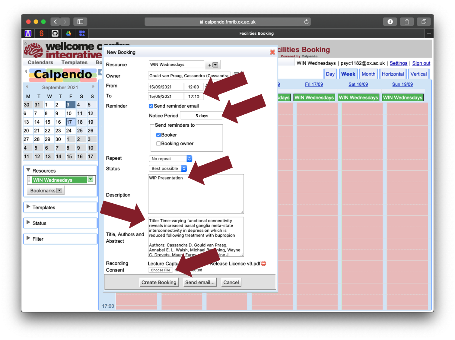The height and width of the screenshot is (340, 455).
Task: Click the To time 12:10 field
Action: click(x=193, y=97)
